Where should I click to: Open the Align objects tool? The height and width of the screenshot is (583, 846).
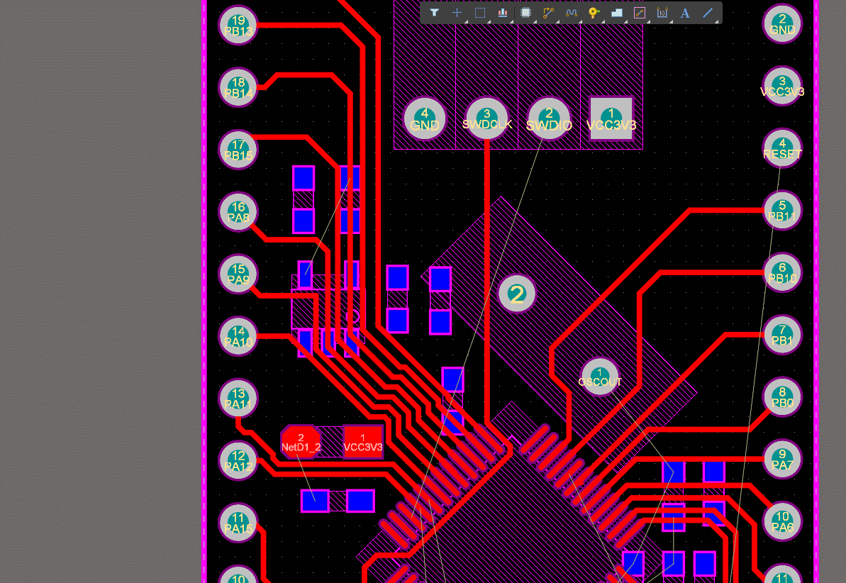[x=502, y=13]
